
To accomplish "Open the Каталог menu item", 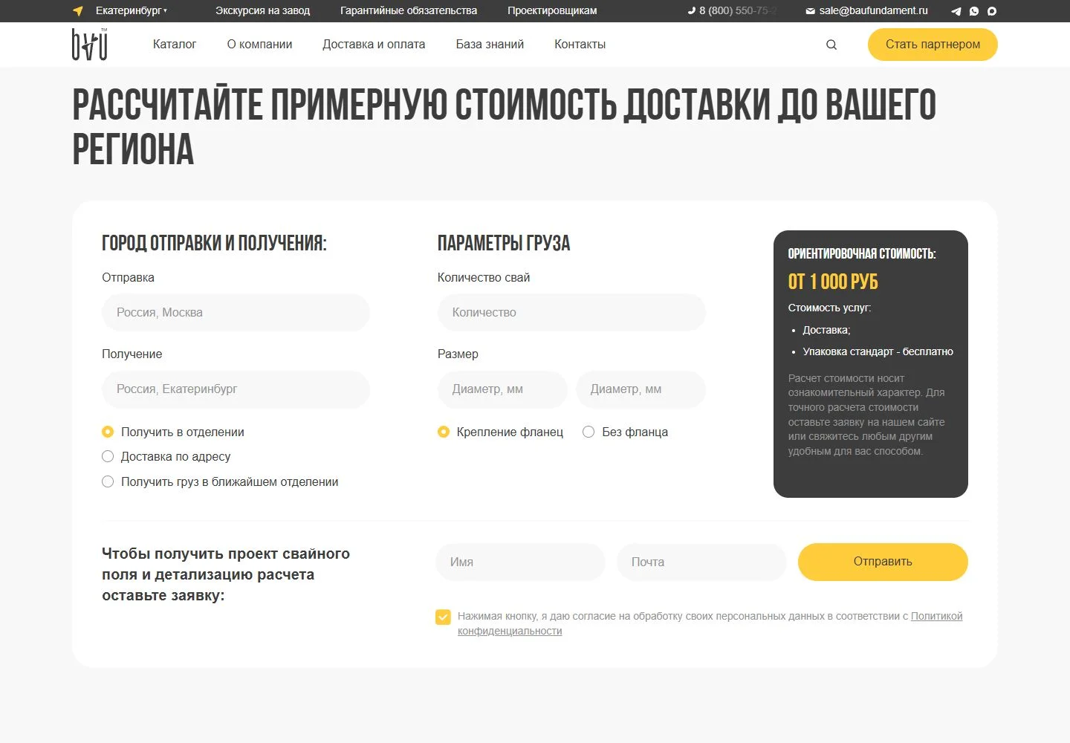I will (175, 45).
